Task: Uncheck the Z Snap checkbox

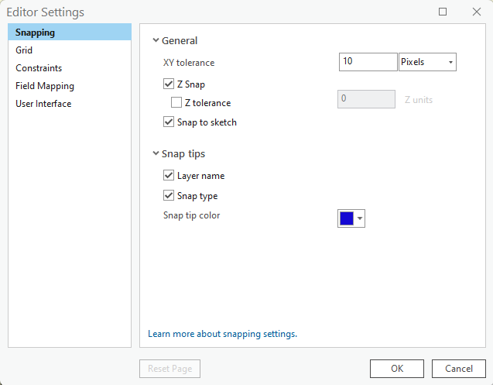Action: pos(169,84)
